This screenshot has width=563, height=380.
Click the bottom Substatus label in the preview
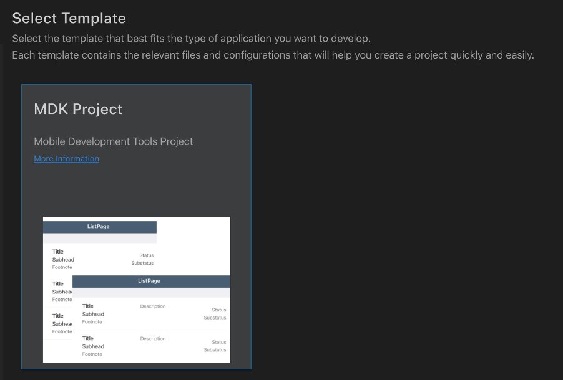[x=215, y=350]
